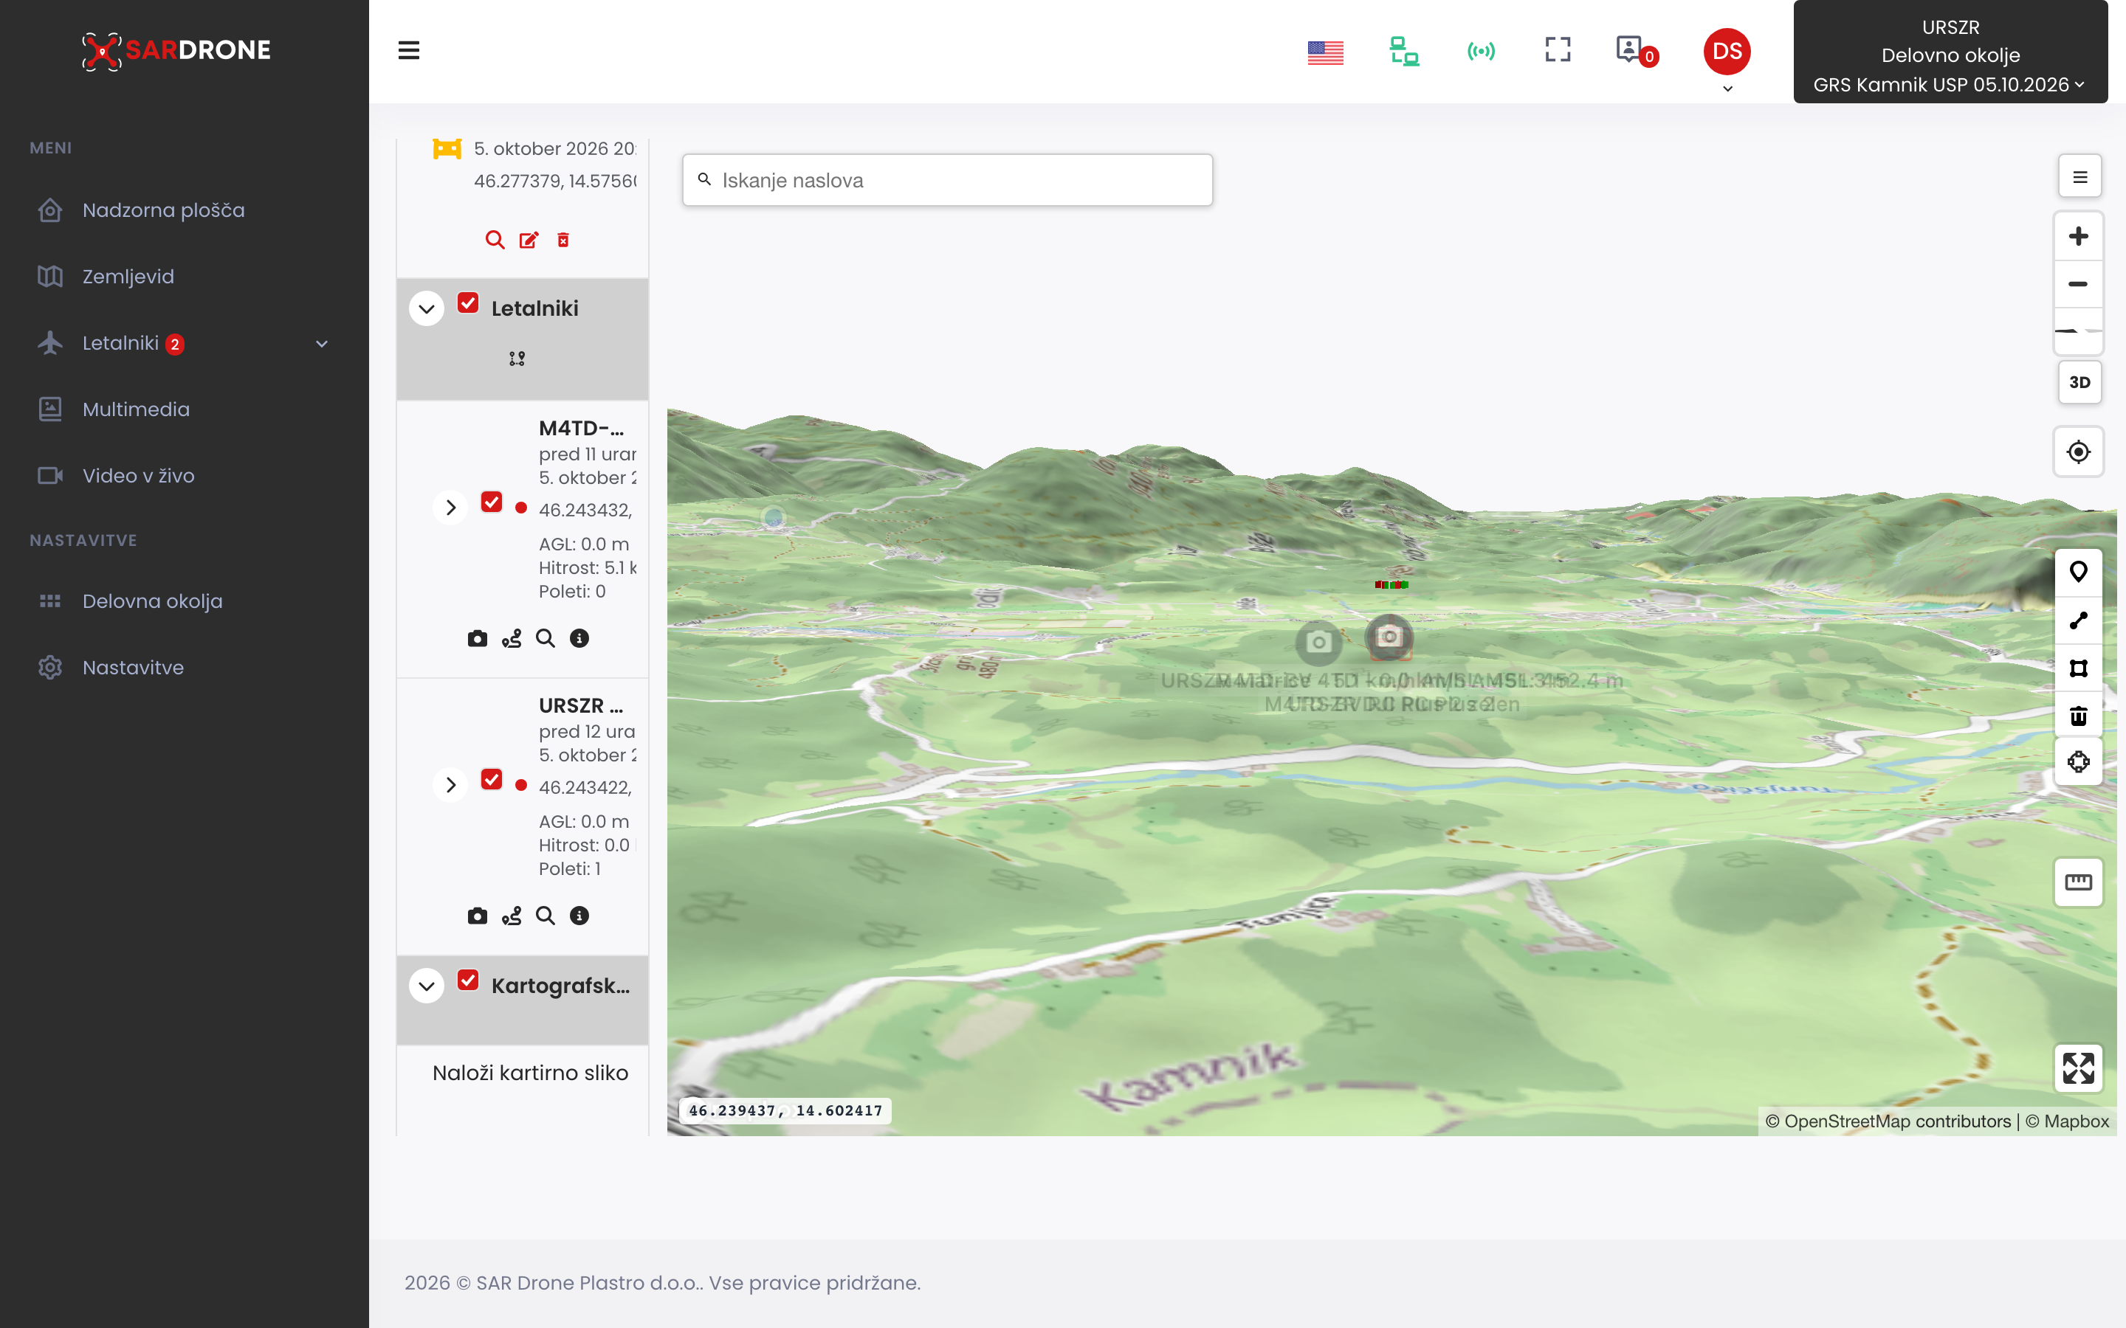Show flight route for M4TD drone
Screen dimensions: 2126x1328
click(x=512, y=638)
